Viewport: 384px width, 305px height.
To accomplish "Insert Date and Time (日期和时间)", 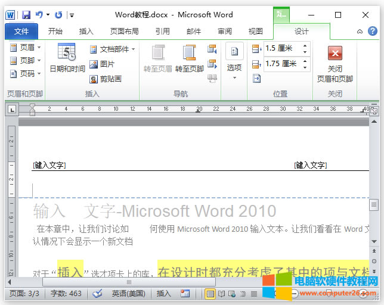I will click(x=67, y=58).
